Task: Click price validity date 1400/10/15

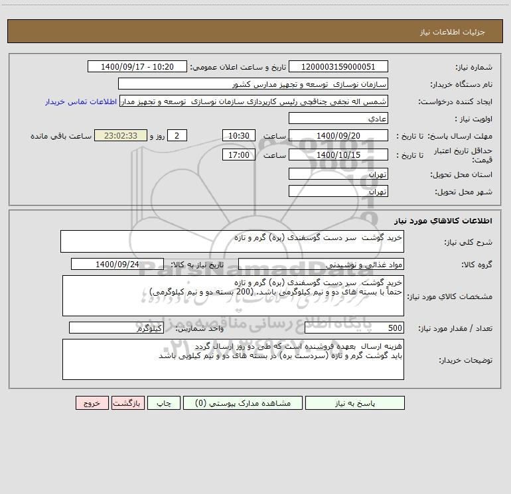Action: (x=338, y=154)
